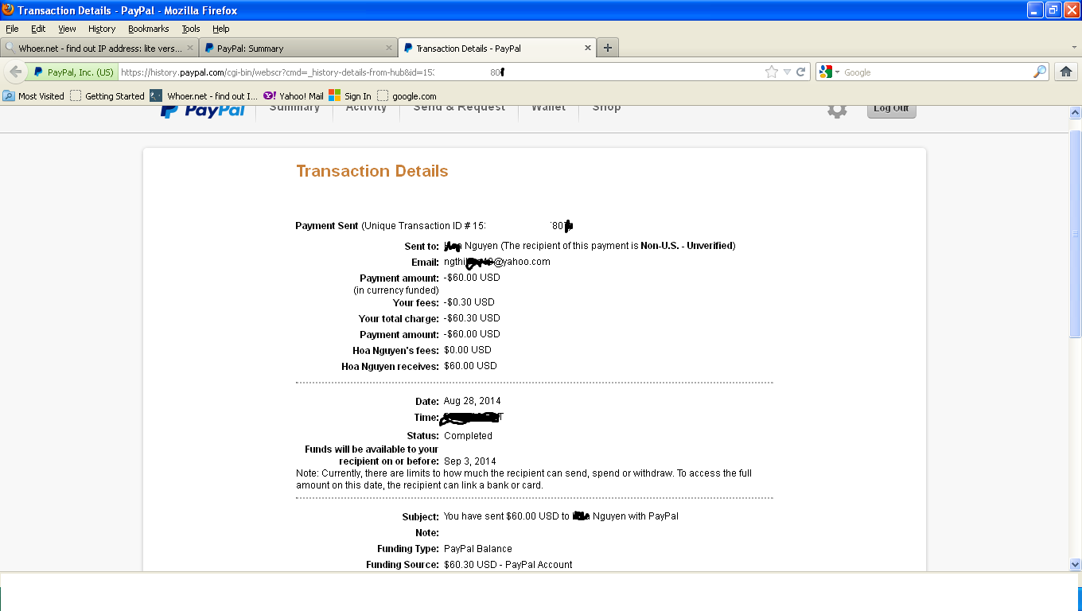Click the PayPal Balance funding type
The image size is (1082, 611).
click(478, 549)
